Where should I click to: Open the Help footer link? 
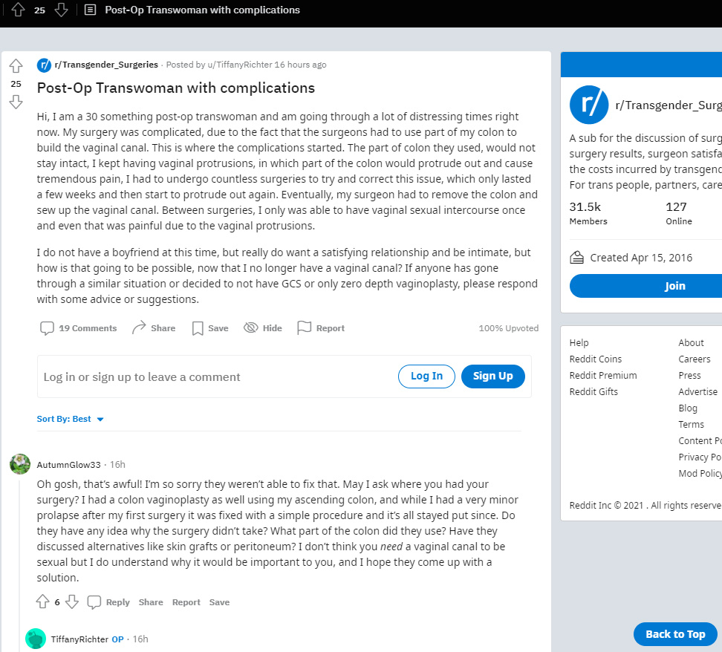coord(579,342)
